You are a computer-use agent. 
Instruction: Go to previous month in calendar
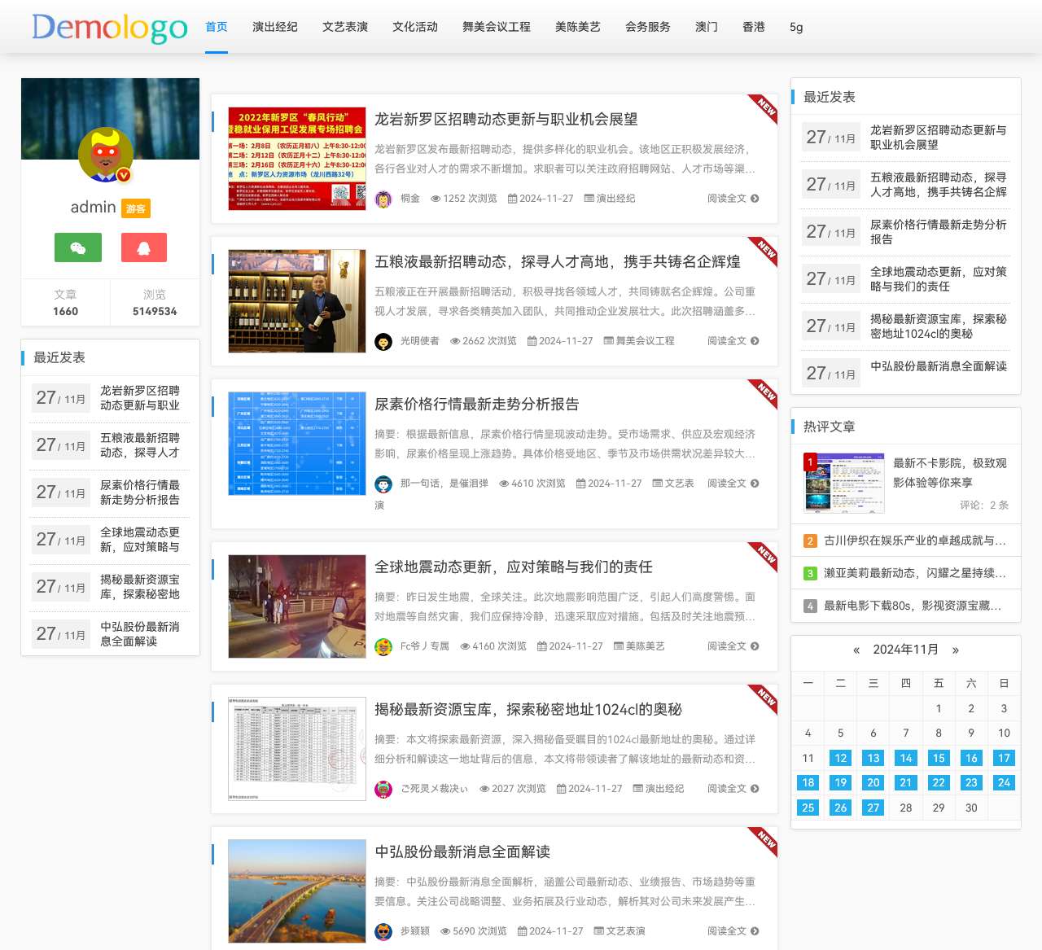(856, 650)
